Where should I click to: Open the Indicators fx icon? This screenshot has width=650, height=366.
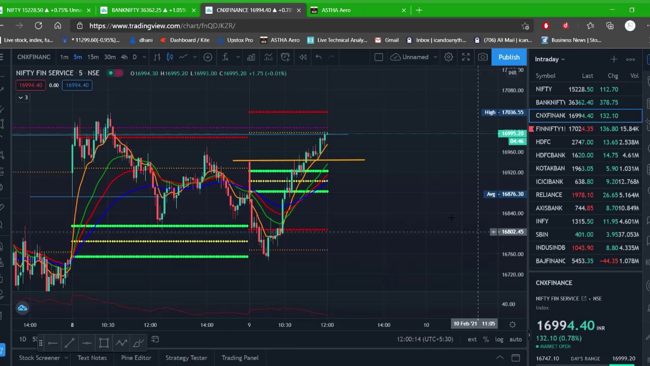coord(225,57)
